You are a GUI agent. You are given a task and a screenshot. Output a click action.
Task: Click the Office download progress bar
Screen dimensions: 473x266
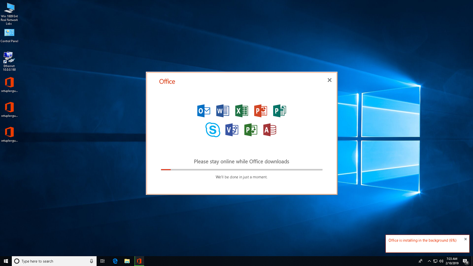pyautogui.click(x=242, y=170)
